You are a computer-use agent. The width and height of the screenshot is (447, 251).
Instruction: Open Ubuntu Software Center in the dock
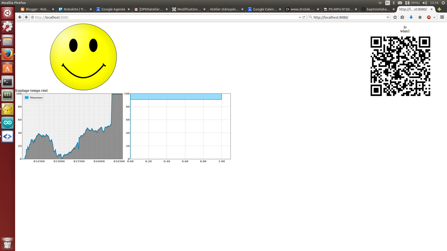click(8, 68)
